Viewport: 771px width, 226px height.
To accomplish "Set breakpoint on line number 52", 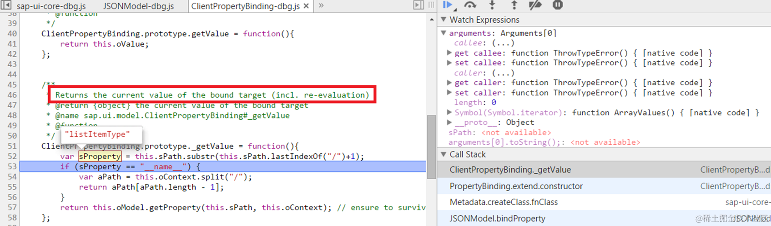I will tap(12, 156).
